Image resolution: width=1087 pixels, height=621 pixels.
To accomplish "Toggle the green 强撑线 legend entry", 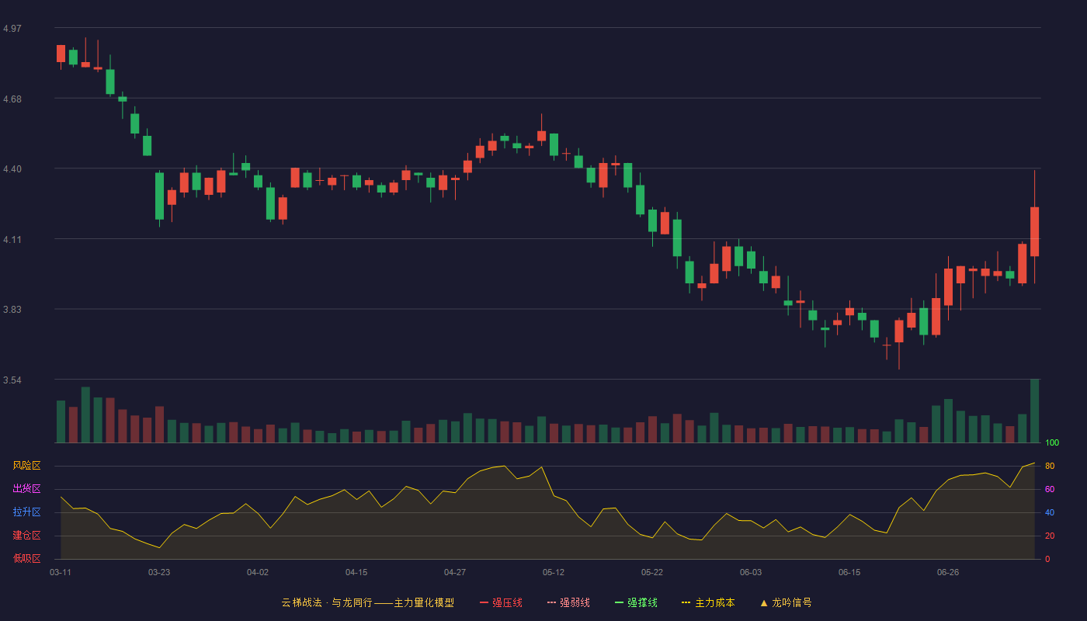I will [636, 602].
